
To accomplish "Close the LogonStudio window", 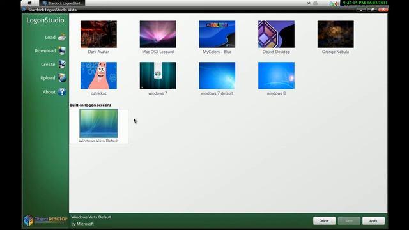I will 383,10.
